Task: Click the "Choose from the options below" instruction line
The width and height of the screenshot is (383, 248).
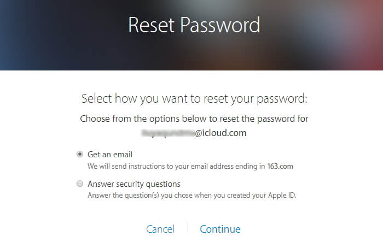Action: (x=194, y=119)
